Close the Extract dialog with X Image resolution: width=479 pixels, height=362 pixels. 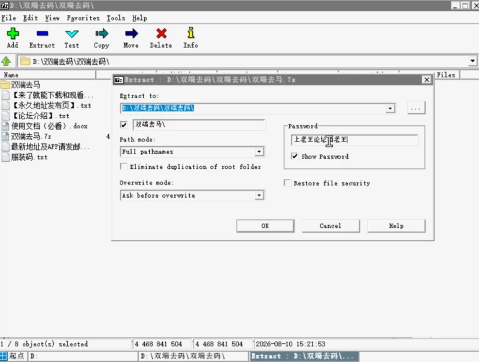427,80
